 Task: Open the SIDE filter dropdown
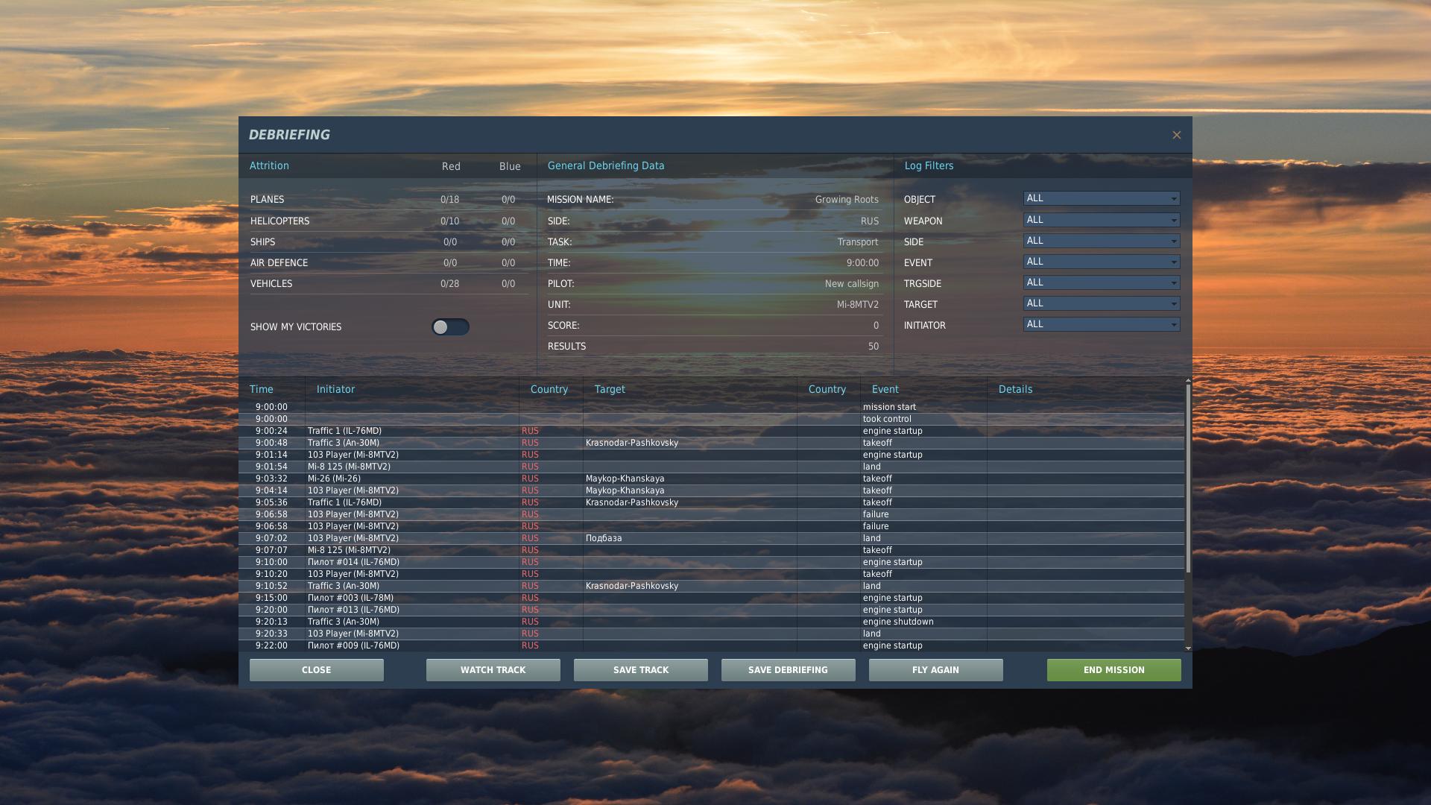(x=1101, y=241)
